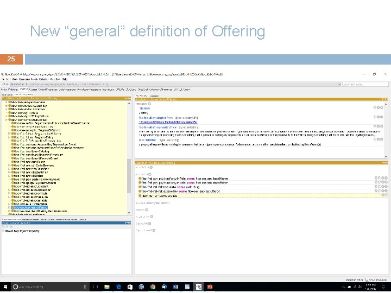Open PowerPoint from the taskbar
Image resolution: width=391 pixels, height=293 pixels.
[210, 286]
